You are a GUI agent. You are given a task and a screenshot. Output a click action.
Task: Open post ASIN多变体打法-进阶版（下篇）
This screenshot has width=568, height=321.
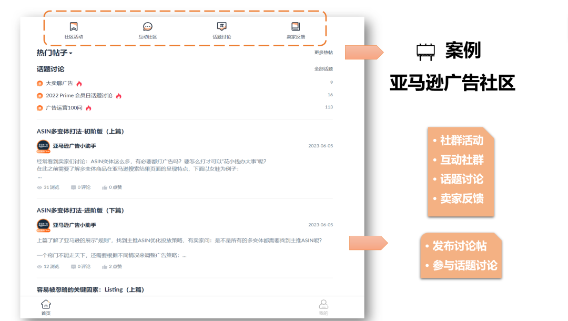click(80, 210)
